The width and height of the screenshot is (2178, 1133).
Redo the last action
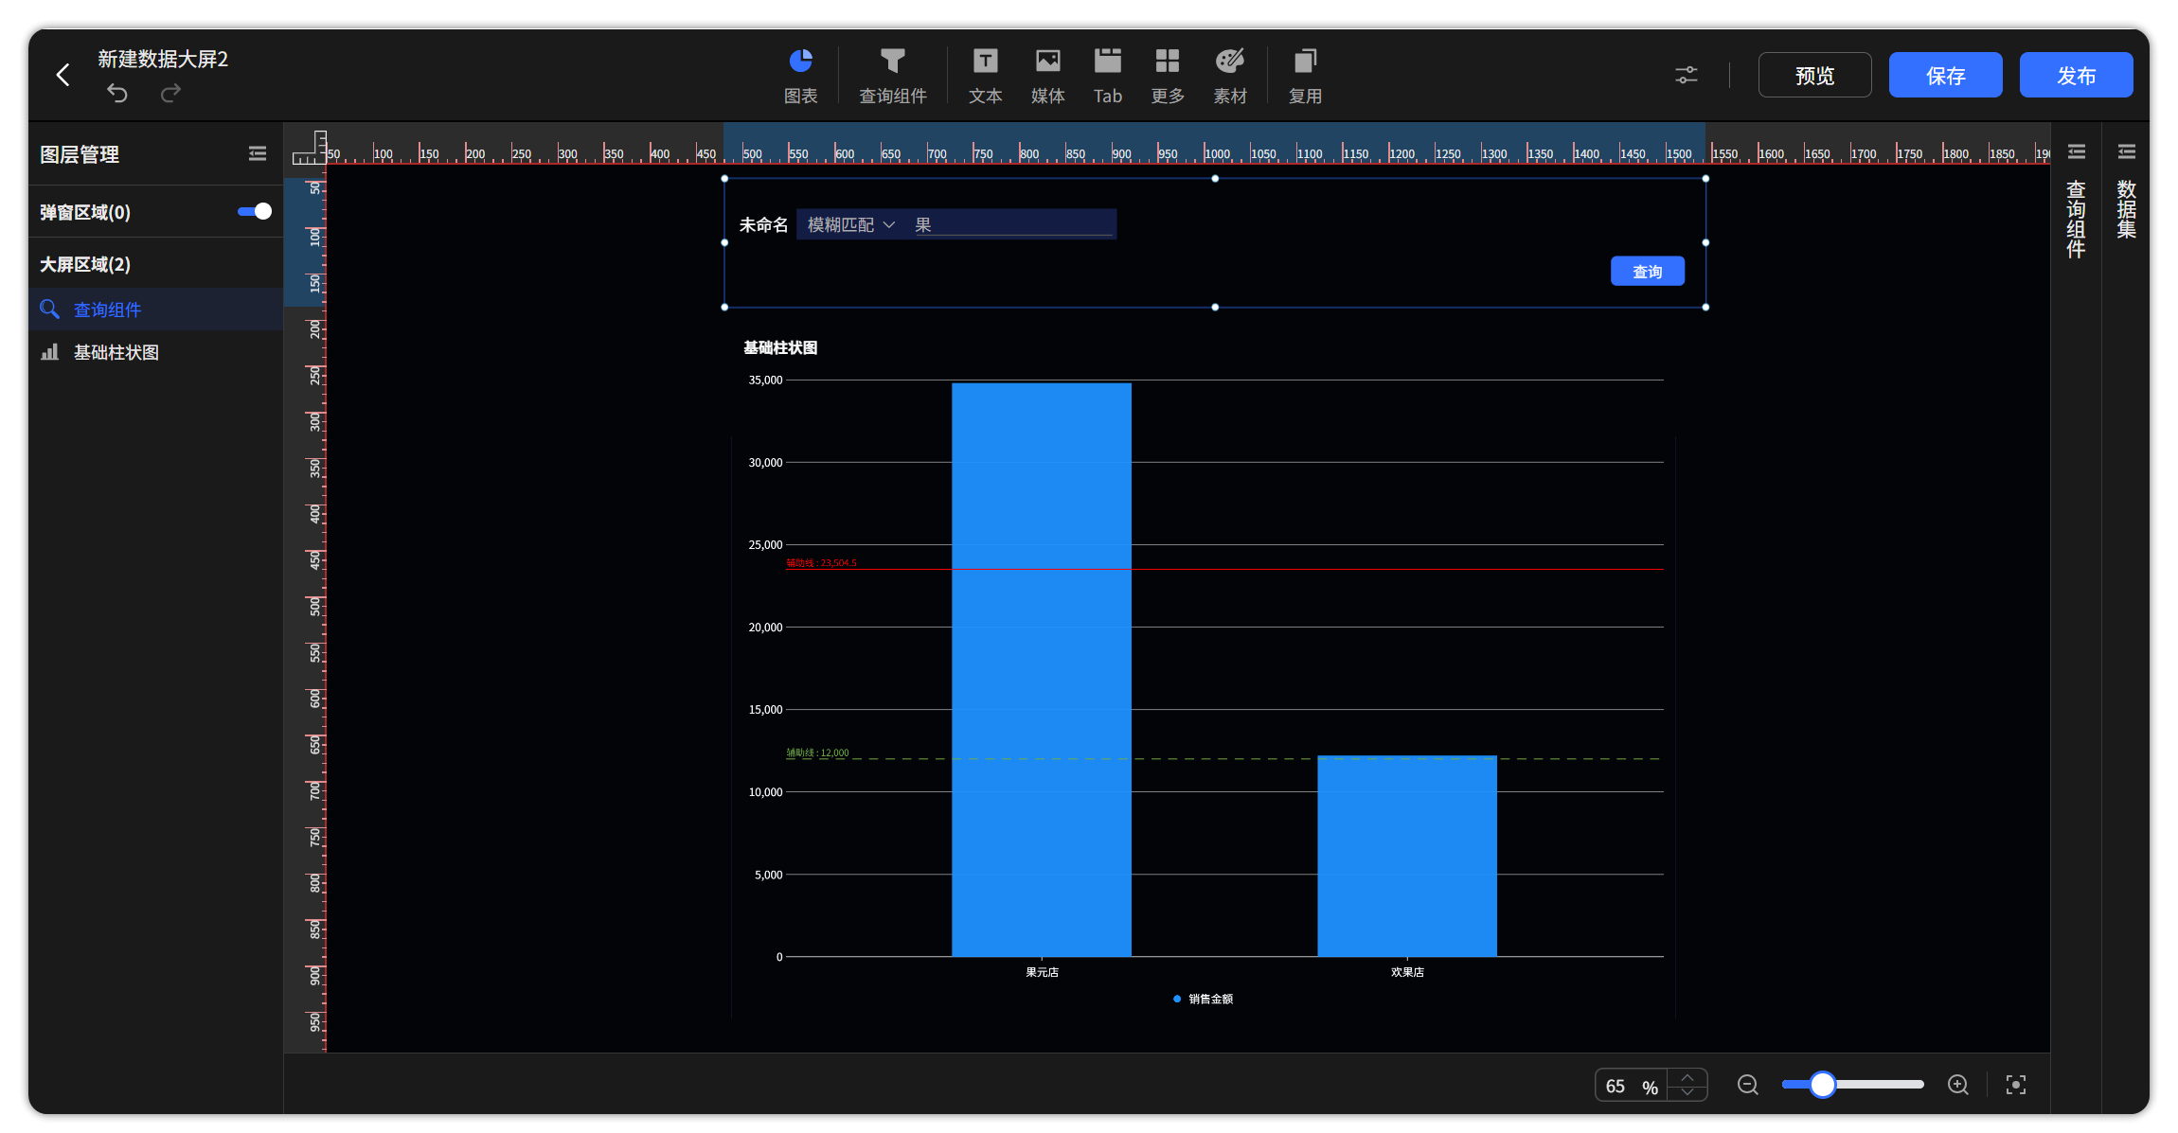coord(170,93)
